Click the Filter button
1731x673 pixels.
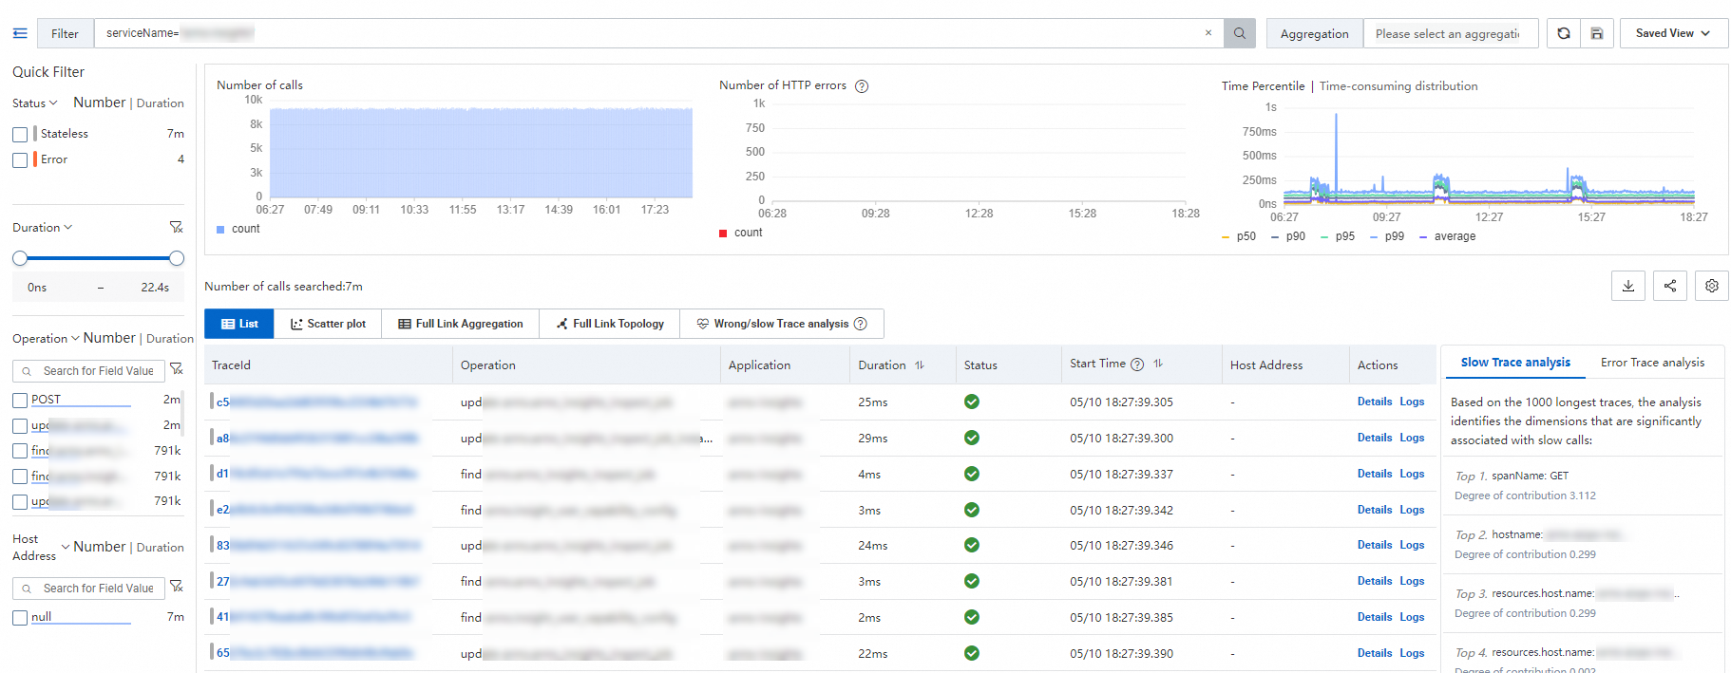coord(65,33)
